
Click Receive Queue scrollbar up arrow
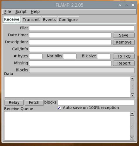[132, 113]
